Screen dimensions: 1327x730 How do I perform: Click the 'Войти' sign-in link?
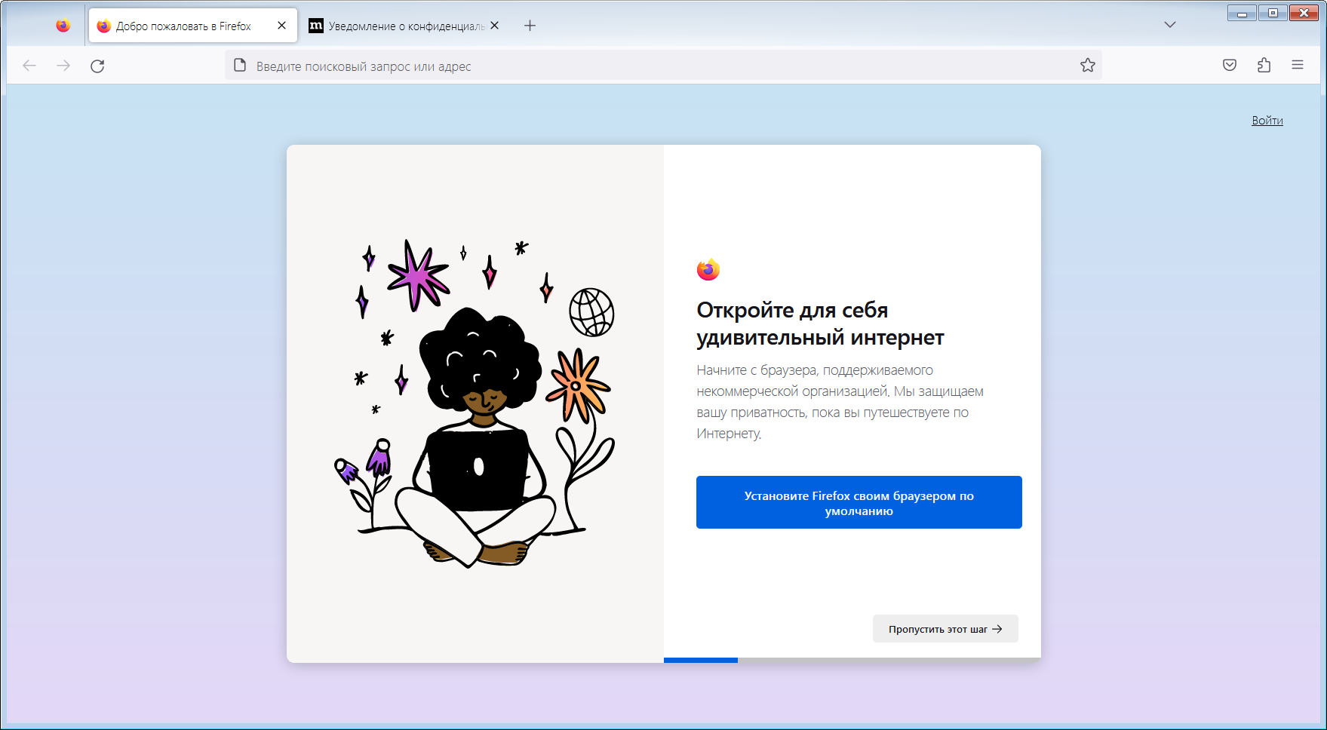click(1267, 121)
